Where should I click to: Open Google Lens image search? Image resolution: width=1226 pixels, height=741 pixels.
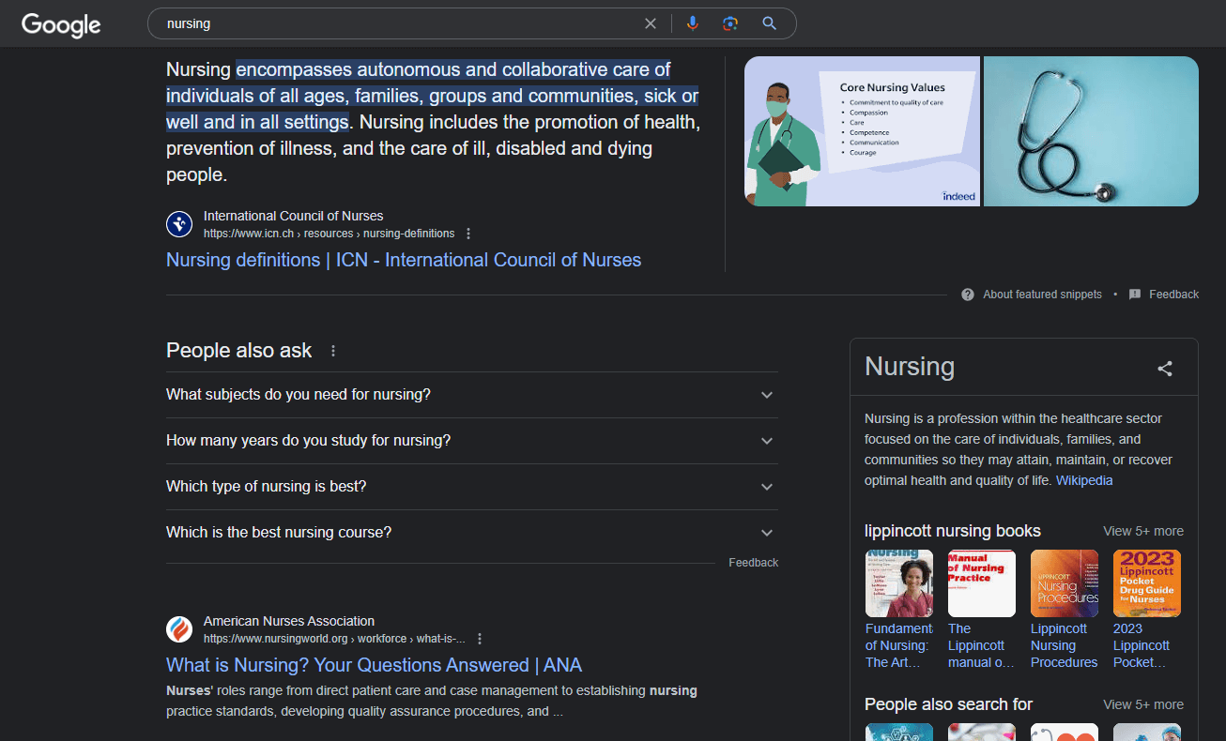click(730, 23)
